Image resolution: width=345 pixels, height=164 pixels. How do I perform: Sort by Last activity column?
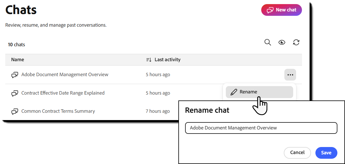[168, 59]
